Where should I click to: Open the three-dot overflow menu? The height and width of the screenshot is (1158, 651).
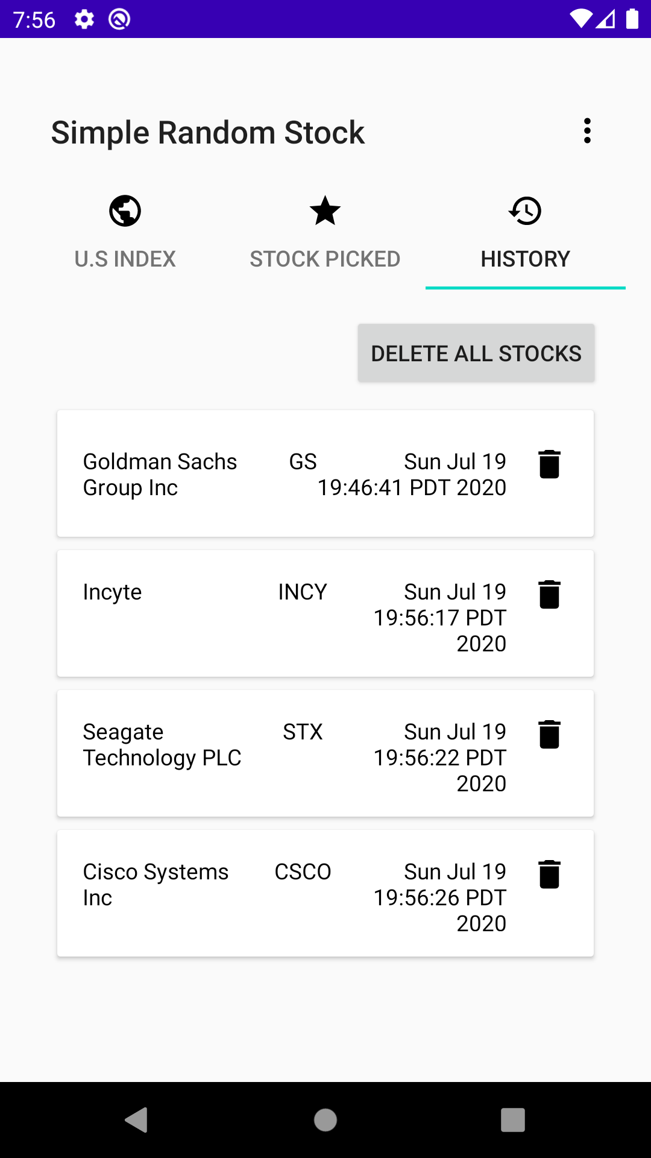click(587, 131)
